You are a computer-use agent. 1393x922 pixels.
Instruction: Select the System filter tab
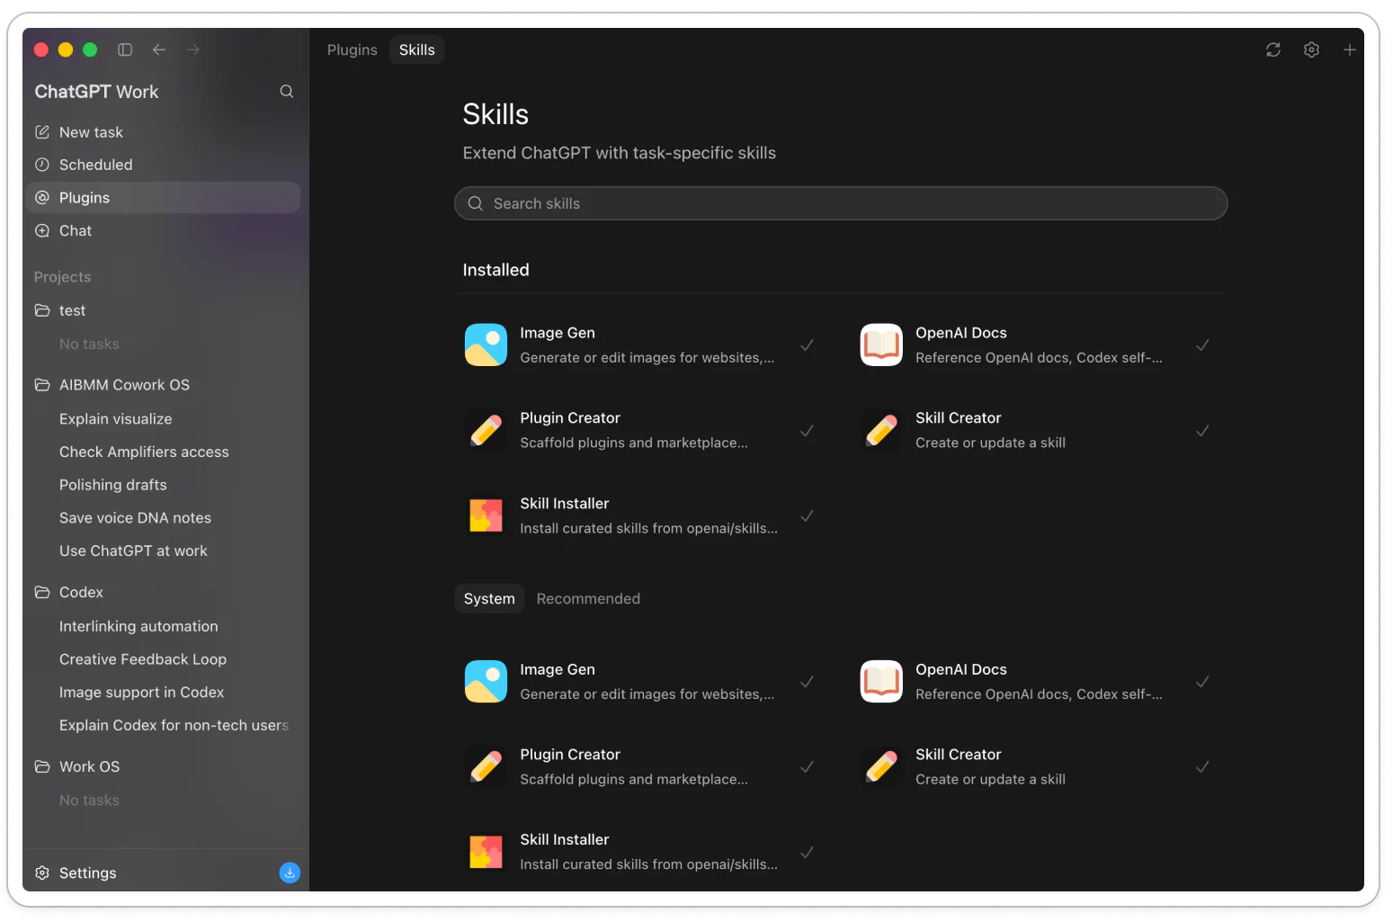[x=489, y=599]
